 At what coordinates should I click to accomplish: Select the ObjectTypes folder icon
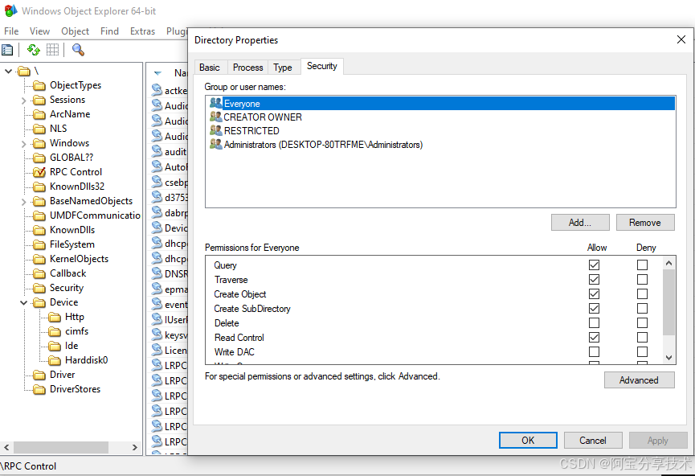39,85
